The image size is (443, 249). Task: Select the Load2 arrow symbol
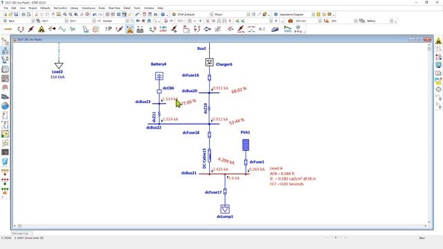(59, 65)
